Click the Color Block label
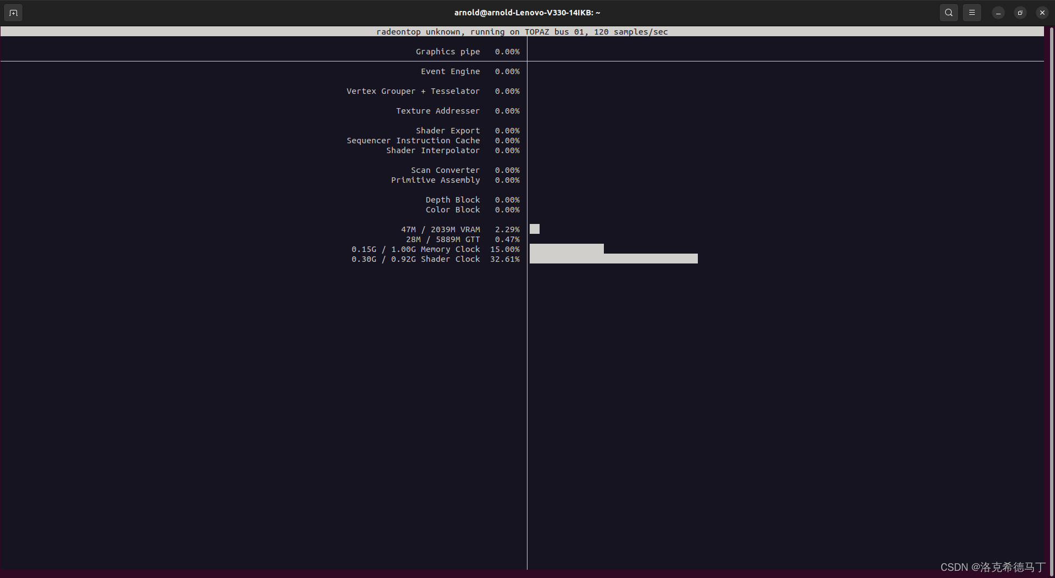This screenshot has height=578, width=1055. (x=453, y=210)
